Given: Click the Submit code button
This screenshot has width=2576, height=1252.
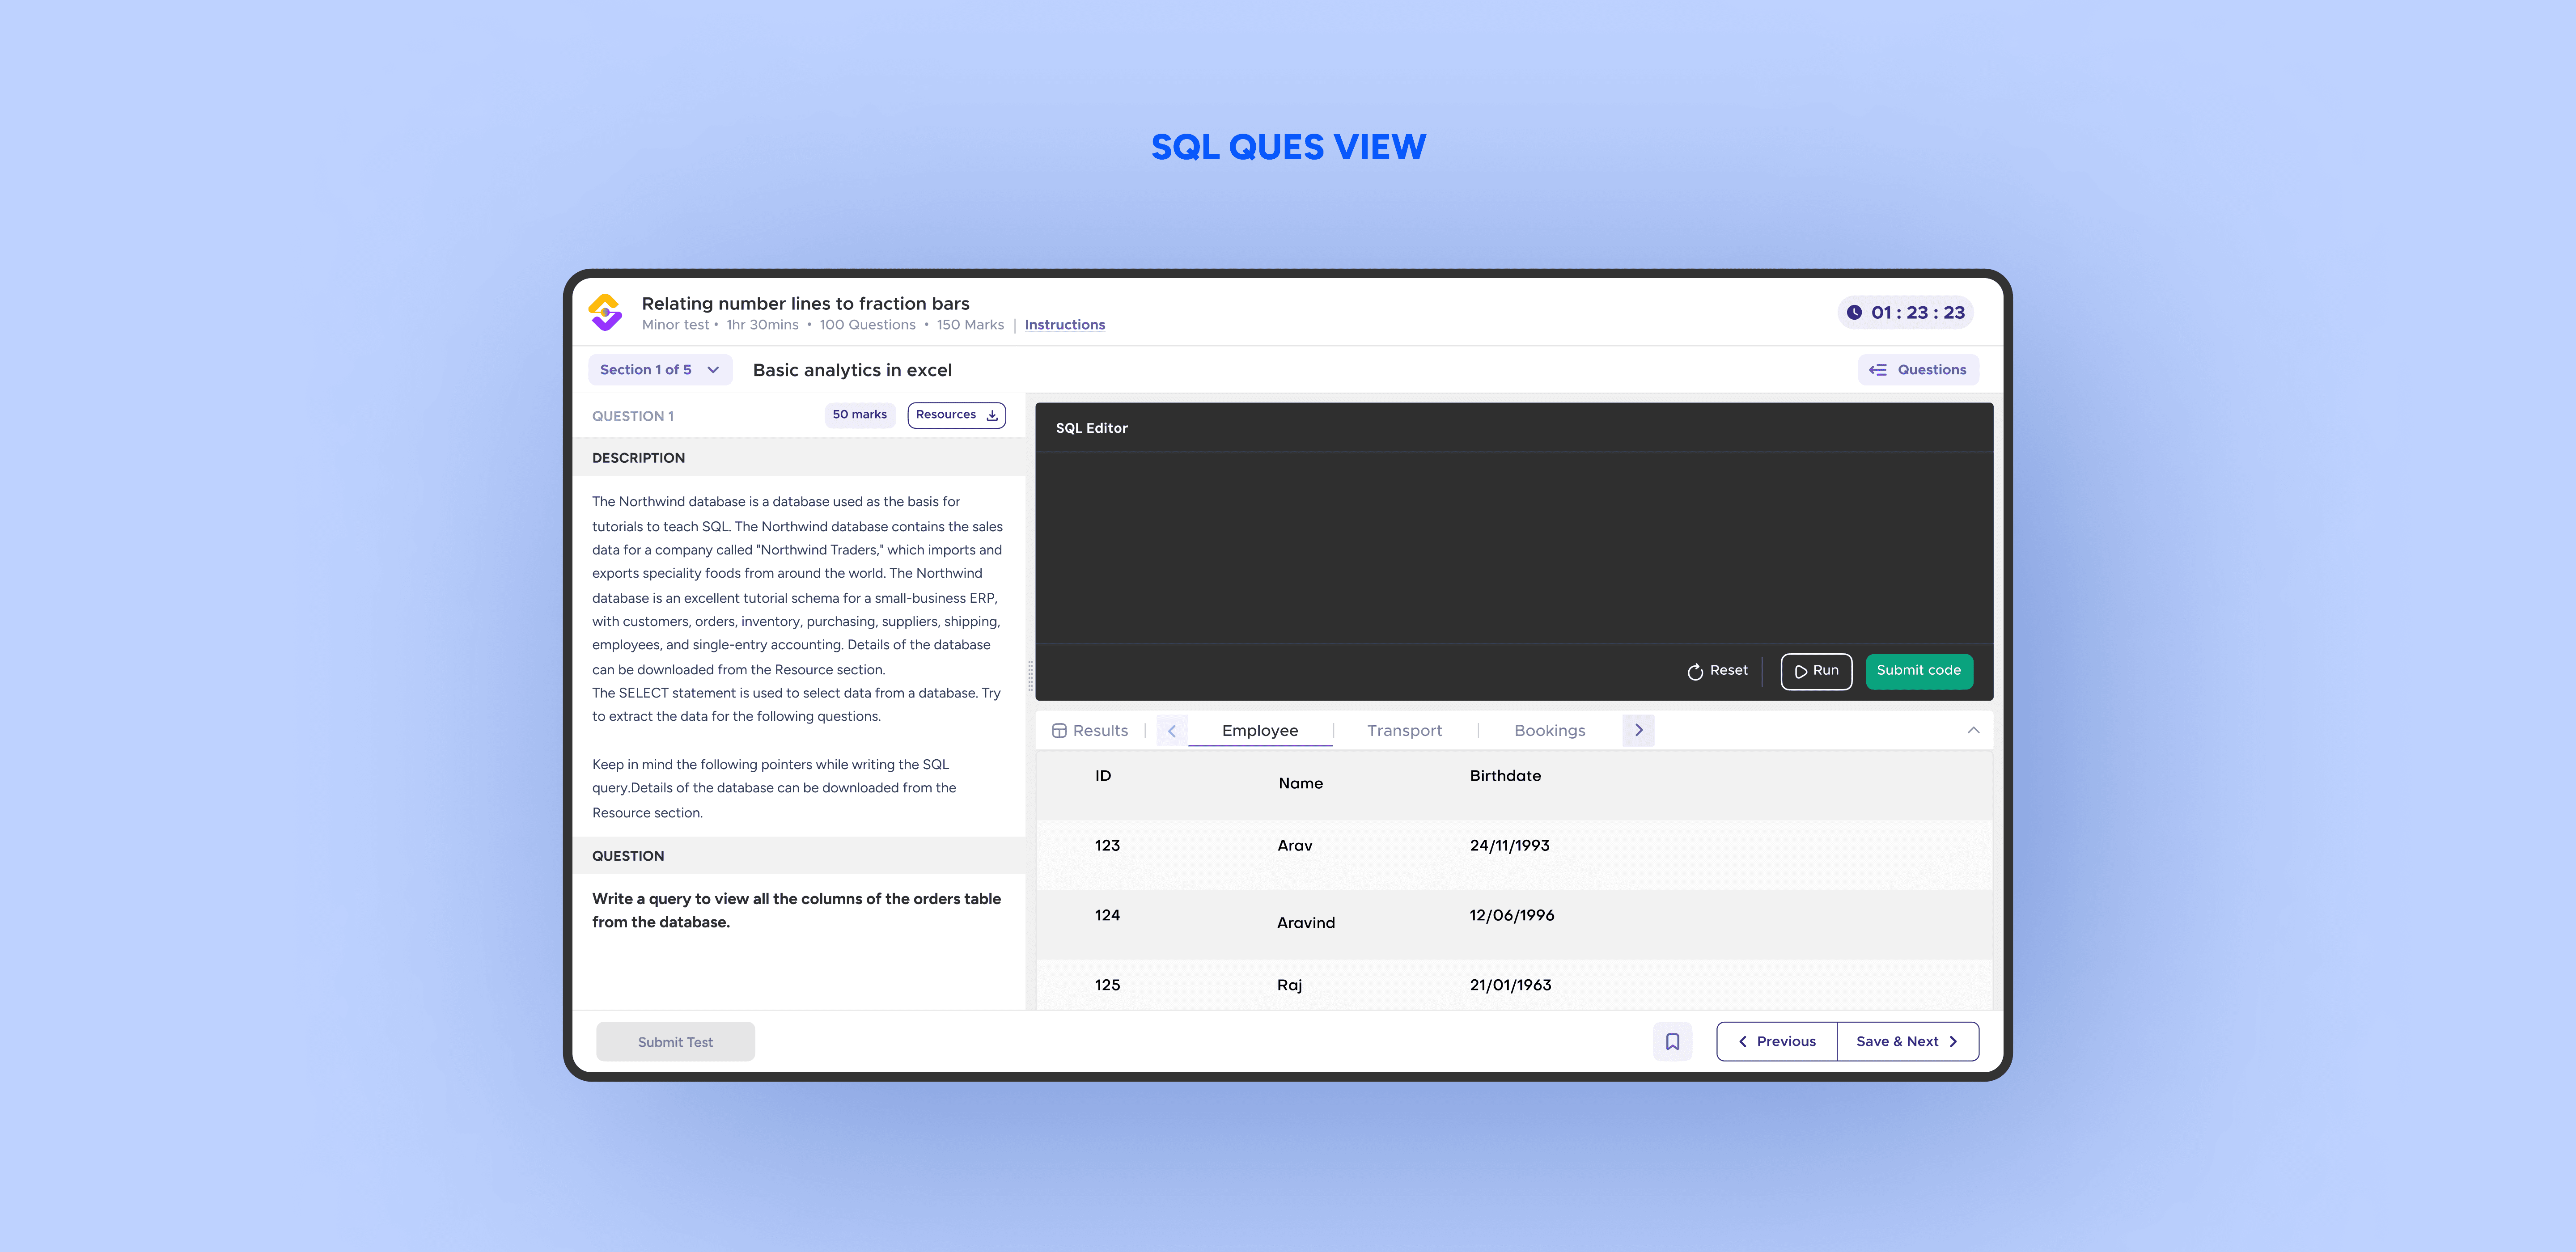Looking at the screenshot, I should pos(1918,671).
